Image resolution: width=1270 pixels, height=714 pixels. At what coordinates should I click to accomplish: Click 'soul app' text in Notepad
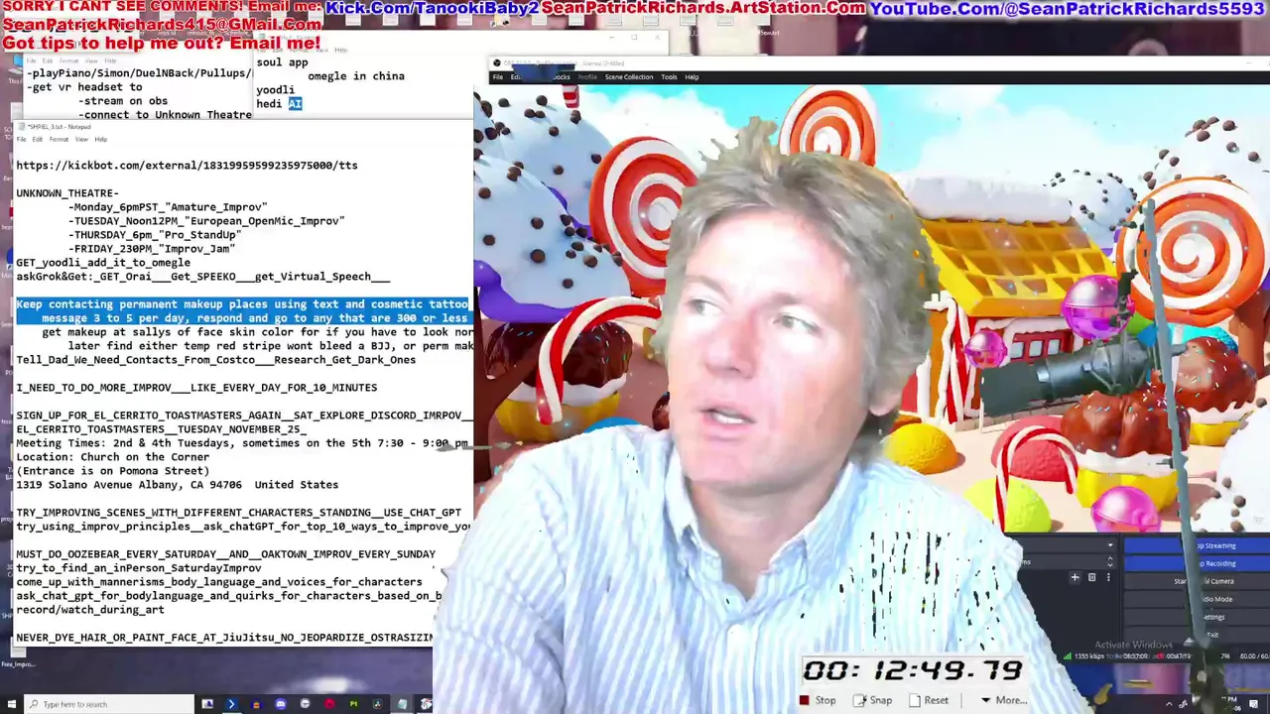[282, 62]
